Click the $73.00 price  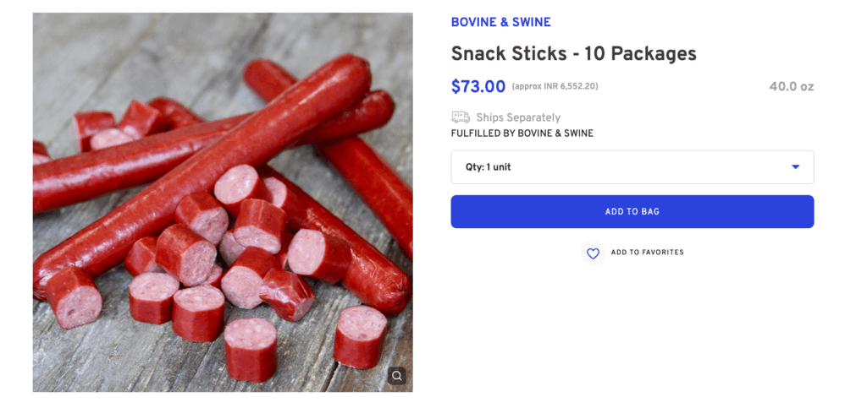(x=478, y=86)
